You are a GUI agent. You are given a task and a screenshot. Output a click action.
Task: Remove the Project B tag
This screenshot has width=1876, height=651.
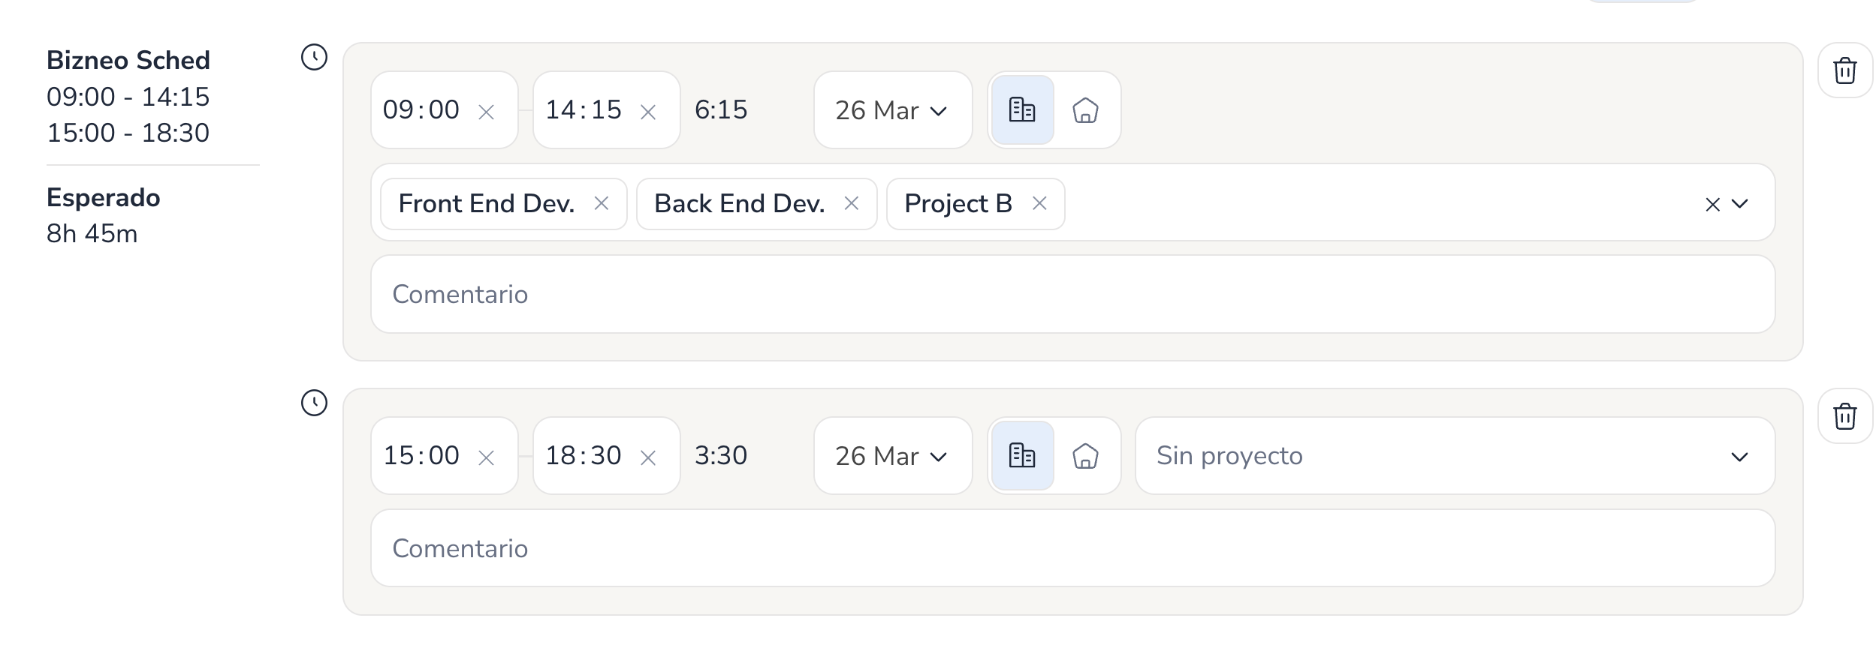(1039, 203)
